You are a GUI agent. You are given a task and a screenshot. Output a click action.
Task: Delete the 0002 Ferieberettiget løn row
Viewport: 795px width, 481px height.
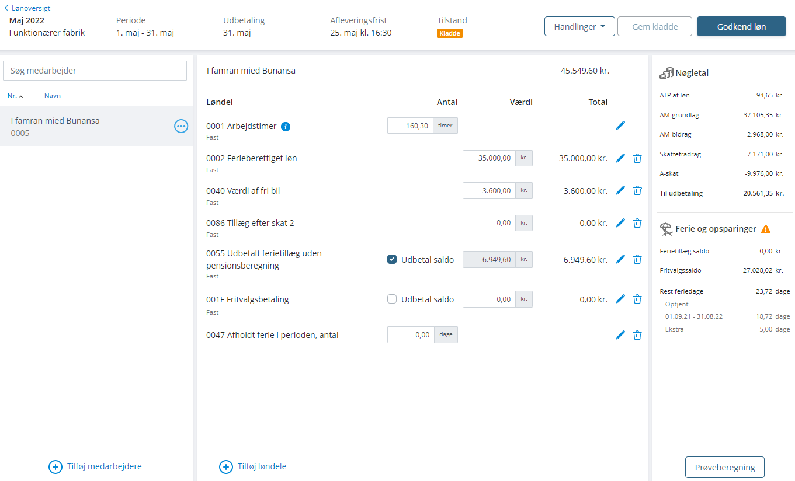[637, 158]
